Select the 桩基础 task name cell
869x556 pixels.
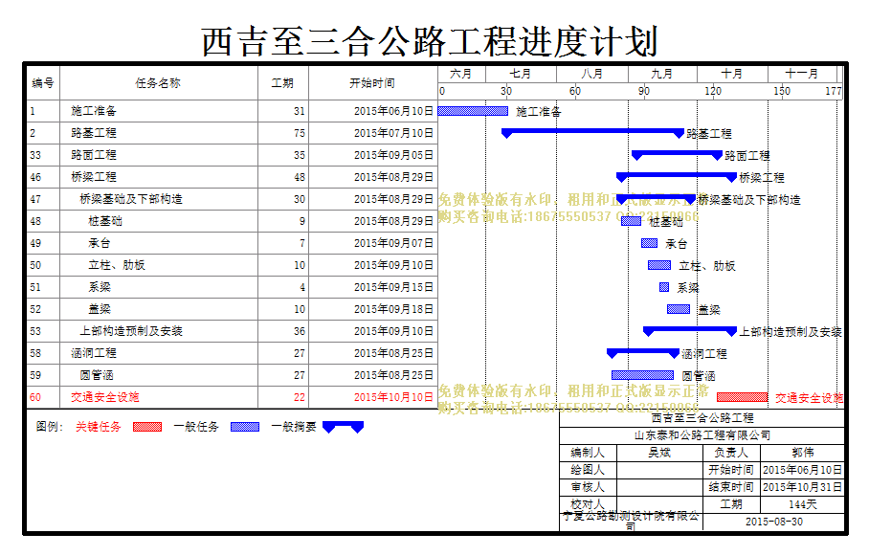point(159,221)
